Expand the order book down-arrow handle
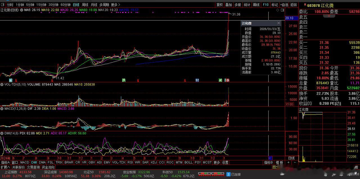 tap(329, 16)
